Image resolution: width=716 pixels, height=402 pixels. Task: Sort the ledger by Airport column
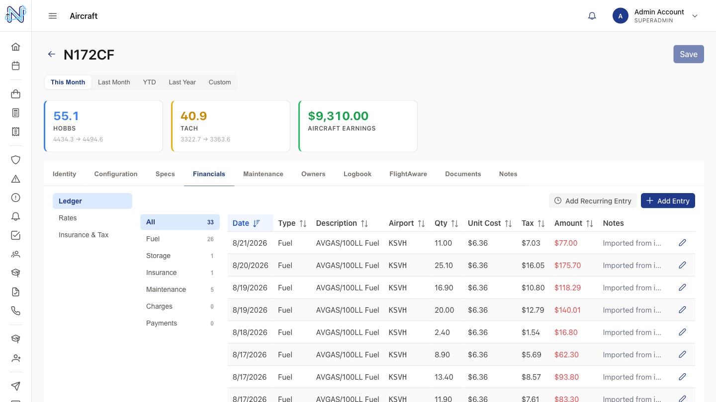click(407, 223)
